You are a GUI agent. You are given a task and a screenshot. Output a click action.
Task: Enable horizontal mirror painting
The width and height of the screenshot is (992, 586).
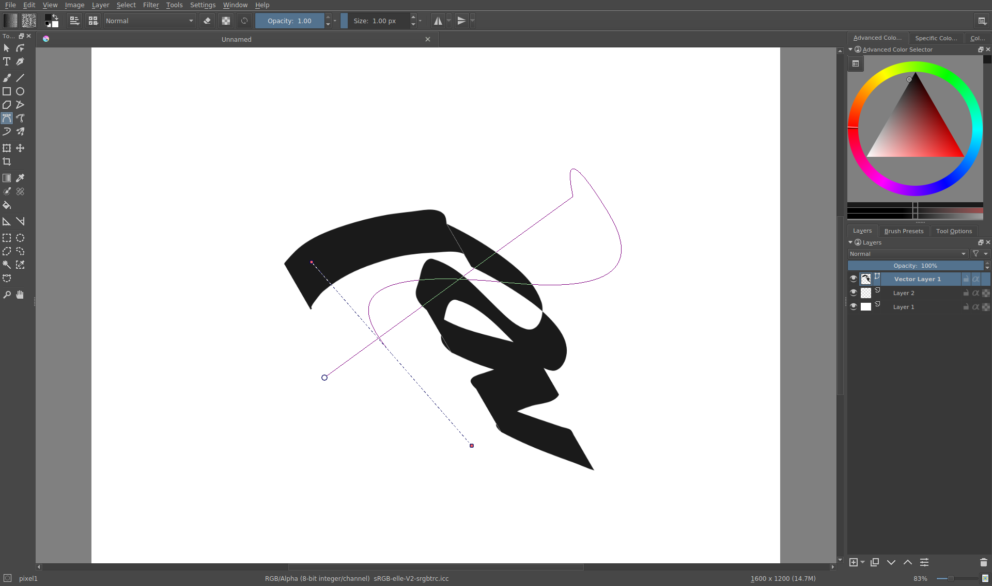click(x=438, y=21)
